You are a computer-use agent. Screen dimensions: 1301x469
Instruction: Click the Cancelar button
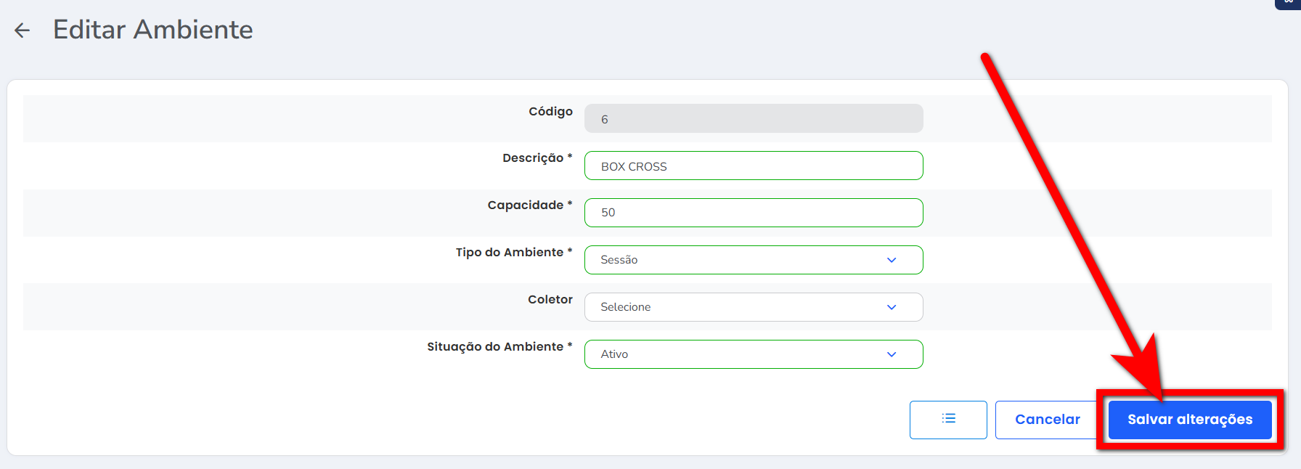1047,420
